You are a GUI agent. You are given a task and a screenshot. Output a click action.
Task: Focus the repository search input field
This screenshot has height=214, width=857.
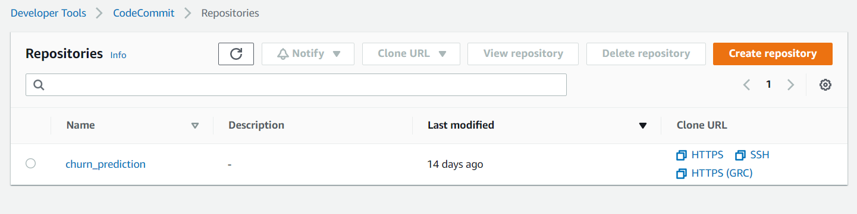(x=296, y=85)
